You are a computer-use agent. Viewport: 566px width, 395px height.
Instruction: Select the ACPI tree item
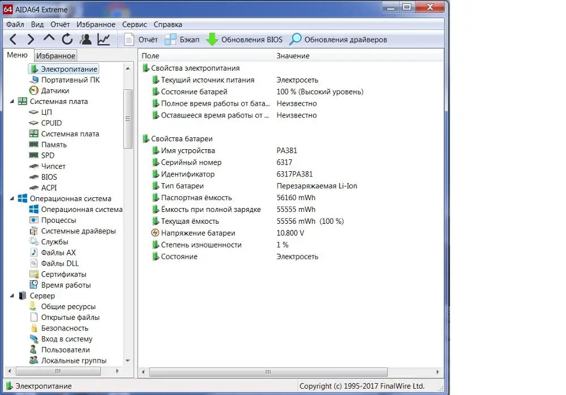(x=43, y=188)
